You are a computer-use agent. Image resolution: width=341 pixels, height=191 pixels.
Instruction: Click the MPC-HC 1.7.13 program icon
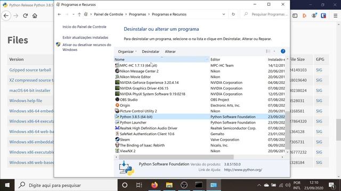tap(117, 65)
